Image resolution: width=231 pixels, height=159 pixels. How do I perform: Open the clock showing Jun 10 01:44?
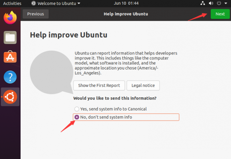(x=126, y=3)
